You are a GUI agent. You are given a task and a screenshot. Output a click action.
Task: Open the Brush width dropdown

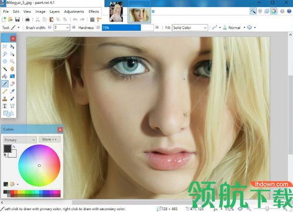click(67, 28)
